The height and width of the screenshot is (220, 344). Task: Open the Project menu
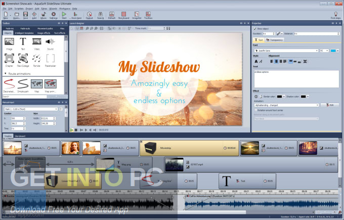29,9
